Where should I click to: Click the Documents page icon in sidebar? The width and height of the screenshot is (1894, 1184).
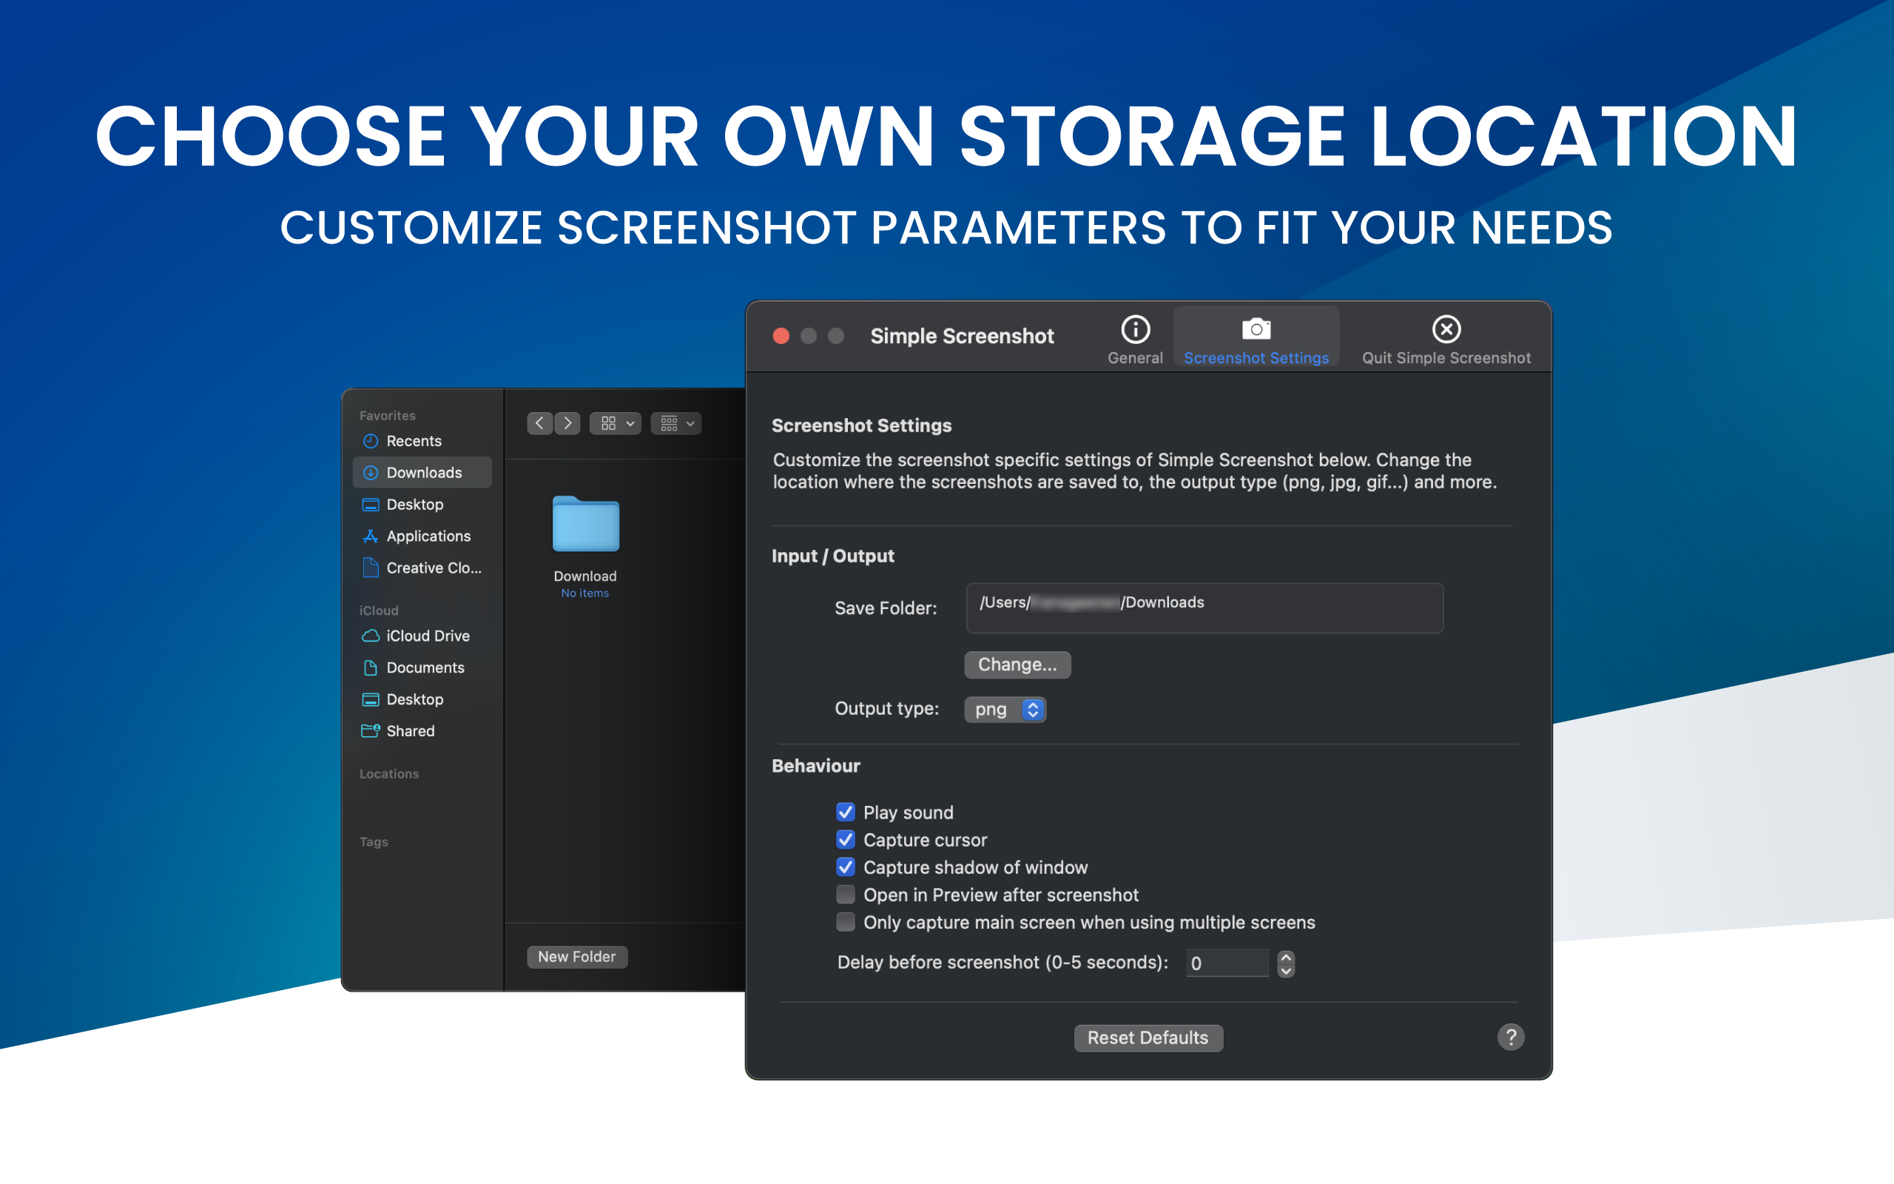[371, 667]
